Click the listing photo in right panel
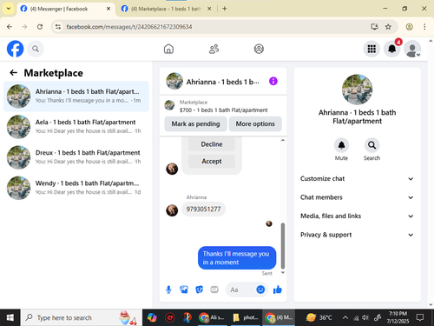Screen dimensions: 434x326 pos(357,90)
